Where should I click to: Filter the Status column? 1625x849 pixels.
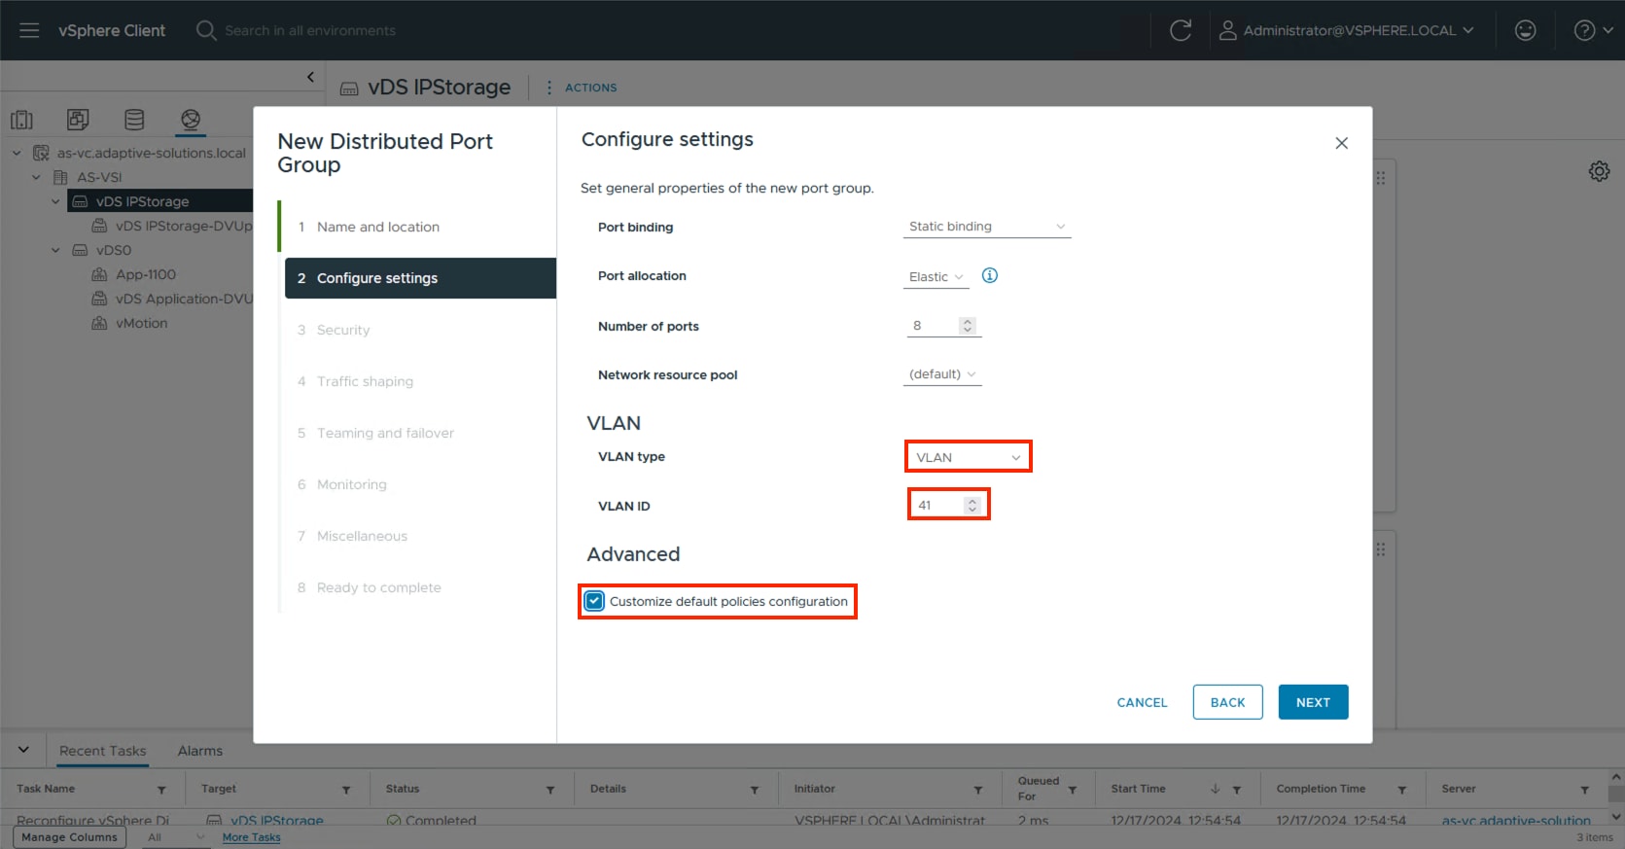[550, 790]
